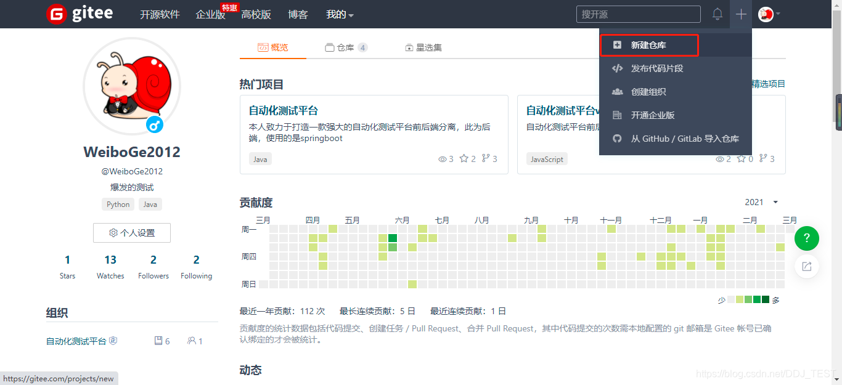
Task: Click the star count on the project card
Action: [467, 158]
